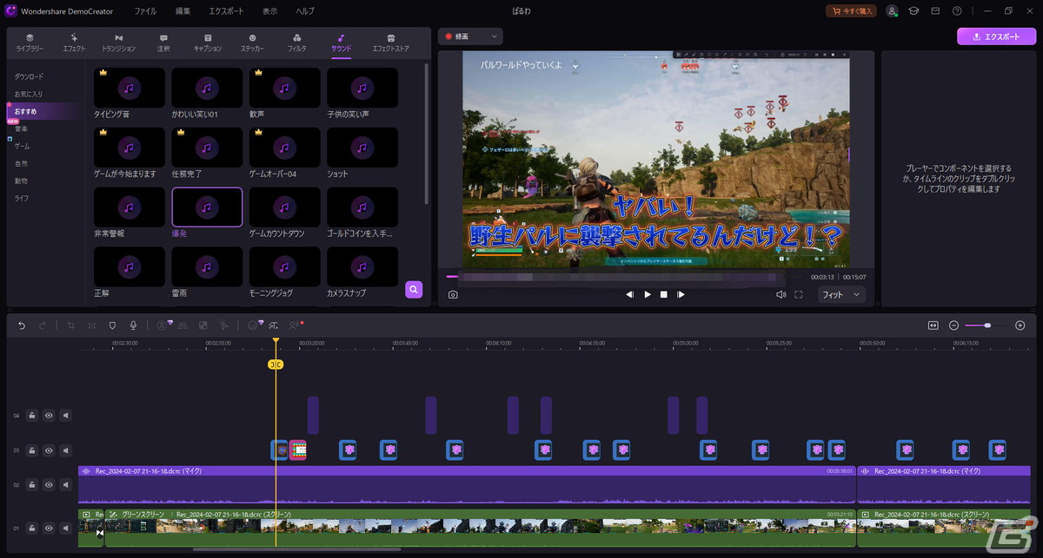
Task: Adjust the timeline zoom slider
Action: point(987,325)
